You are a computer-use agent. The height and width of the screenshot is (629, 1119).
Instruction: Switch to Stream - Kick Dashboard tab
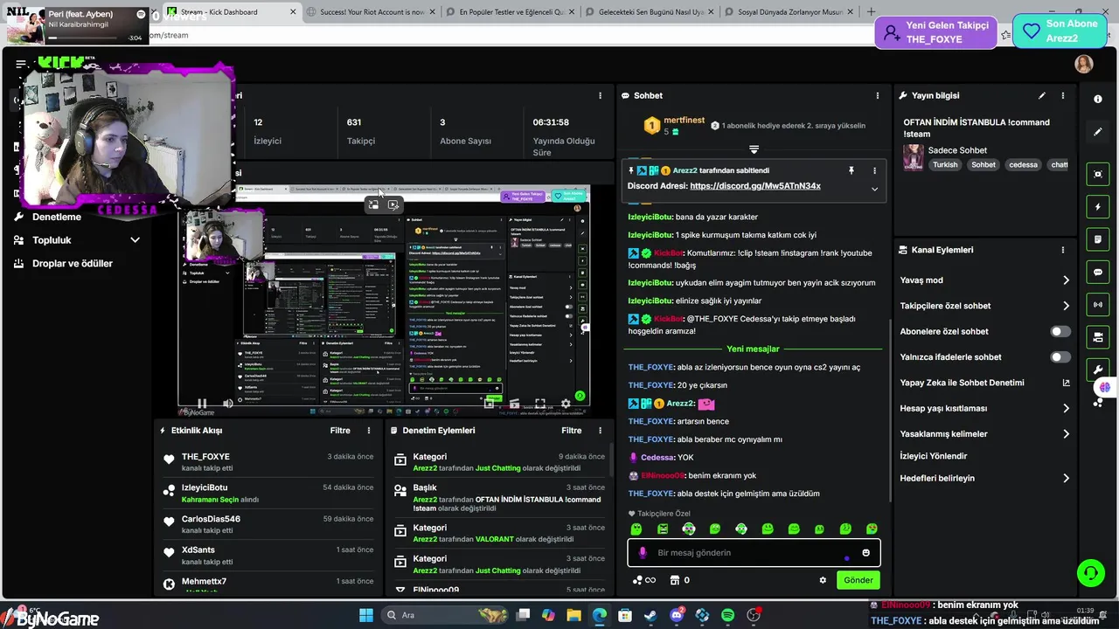(x=233, y=12)
